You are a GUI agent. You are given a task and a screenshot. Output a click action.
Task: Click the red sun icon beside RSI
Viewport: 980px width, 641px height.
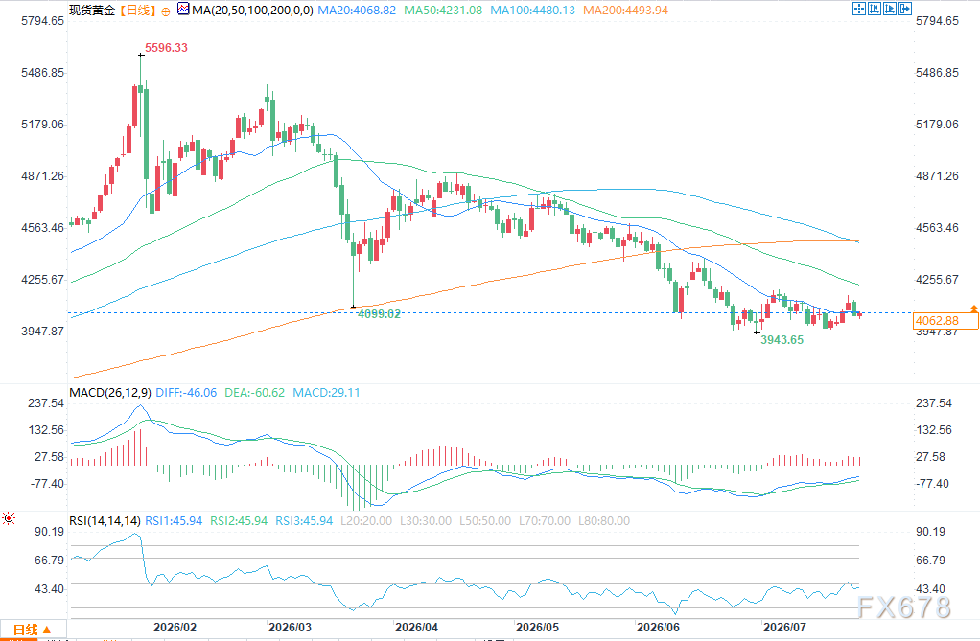pyautogui.click(x=9, y=518)
